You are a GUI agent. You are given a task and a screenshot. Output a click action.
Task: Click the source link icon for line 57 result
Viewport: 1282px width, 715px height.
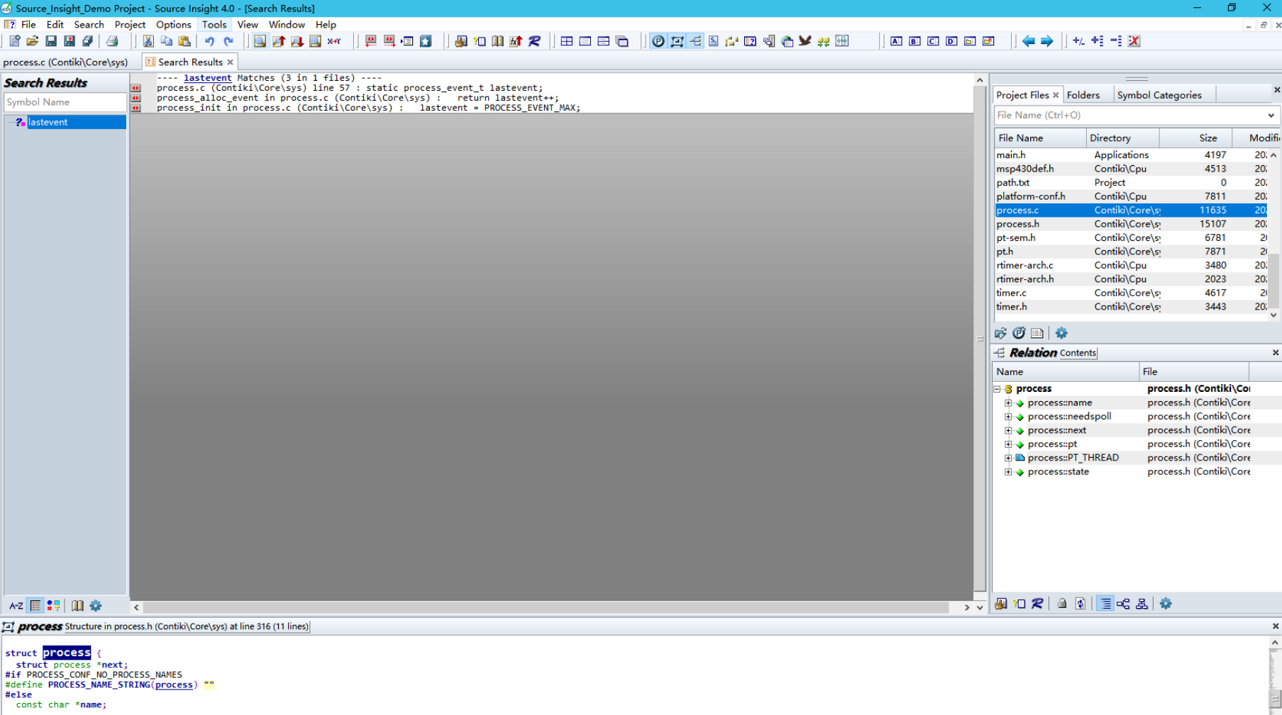click(x=136, y=89)
